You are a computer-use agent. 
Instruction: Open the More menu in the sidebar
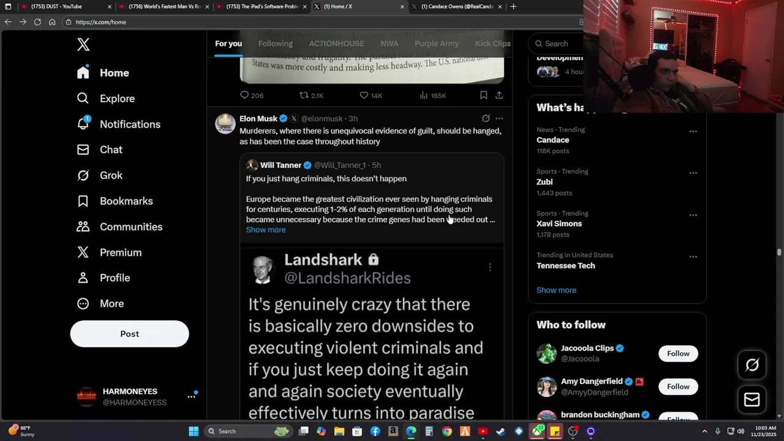(100, 303)
